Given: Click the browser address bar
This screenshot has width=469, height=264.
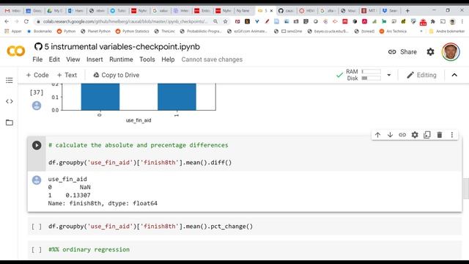Looking at the screenshot, I should [125, 21].
